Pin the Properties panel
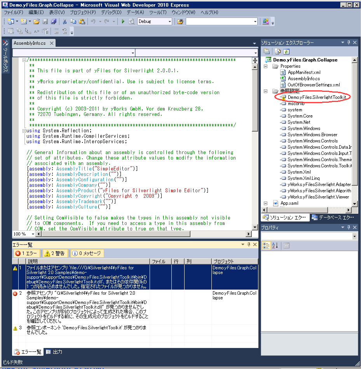 pos(349,227)
